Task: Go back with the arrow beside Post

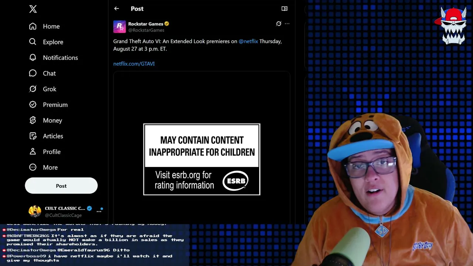Action: pos(116,8)
